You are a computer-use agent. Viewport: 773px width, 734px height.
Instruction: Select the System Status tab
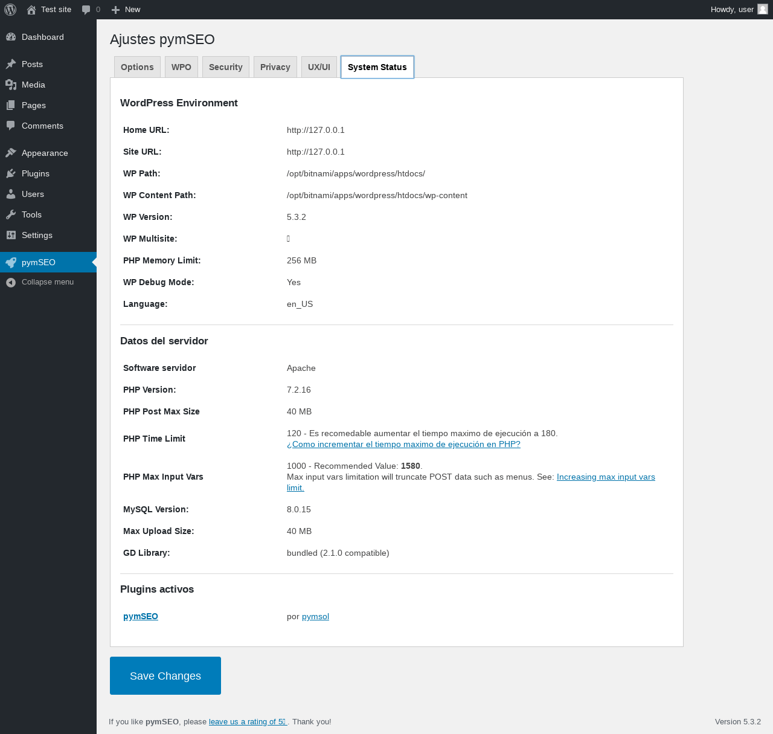click(x=377, y=67)
